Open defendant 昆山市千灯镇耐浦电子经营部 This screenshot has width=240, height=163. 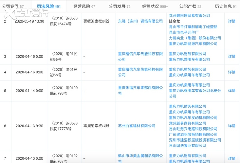[193, 27]
